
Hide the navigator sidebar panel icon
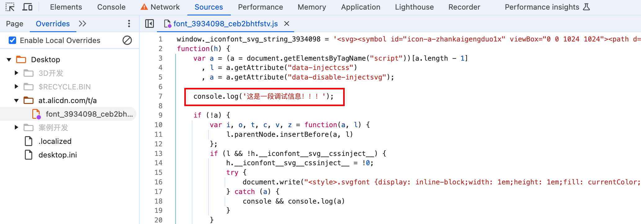(x=150, y=24)
